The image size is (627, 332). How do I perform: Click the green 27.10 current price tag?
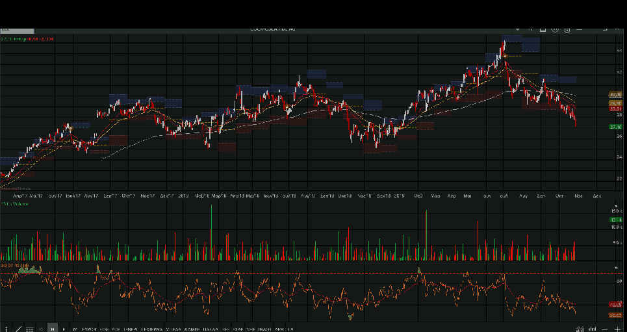(615, 127)
